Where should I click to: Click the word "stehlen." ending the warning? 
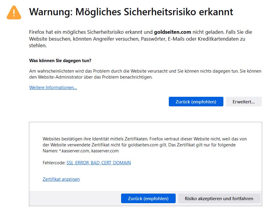38,46
